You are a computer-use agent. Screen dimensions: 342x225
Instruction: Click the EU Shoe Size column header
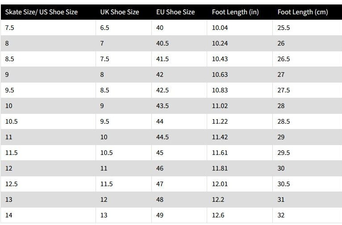click(175, 12)
